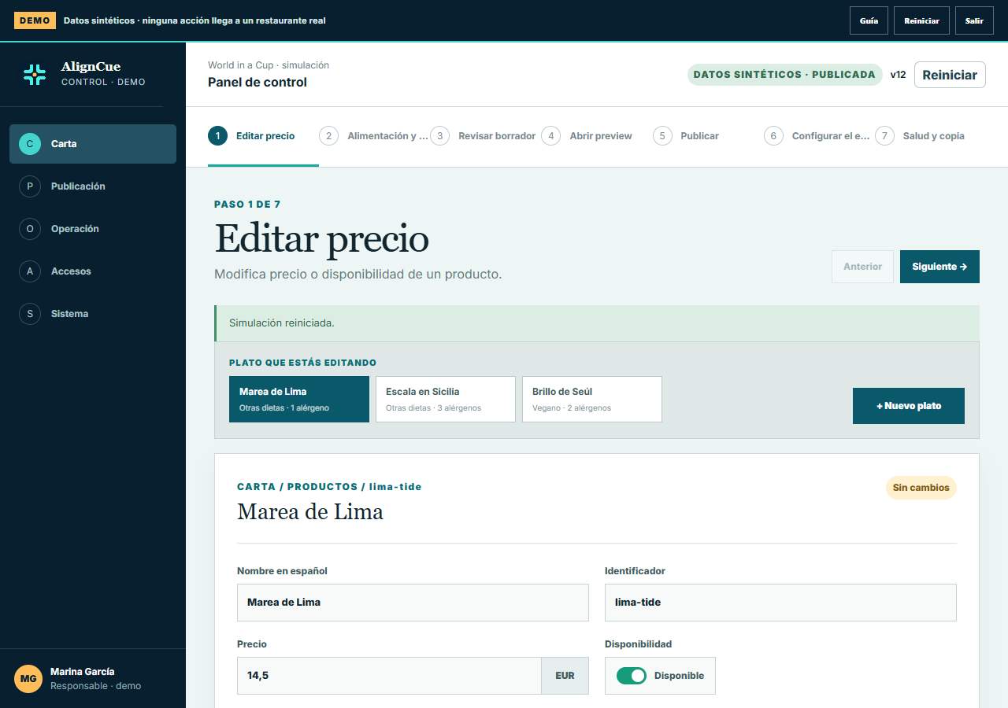This screenshot has width=1008, height=708.
Task: Click the AlignCue logo icon
Action: click(35, 74)
